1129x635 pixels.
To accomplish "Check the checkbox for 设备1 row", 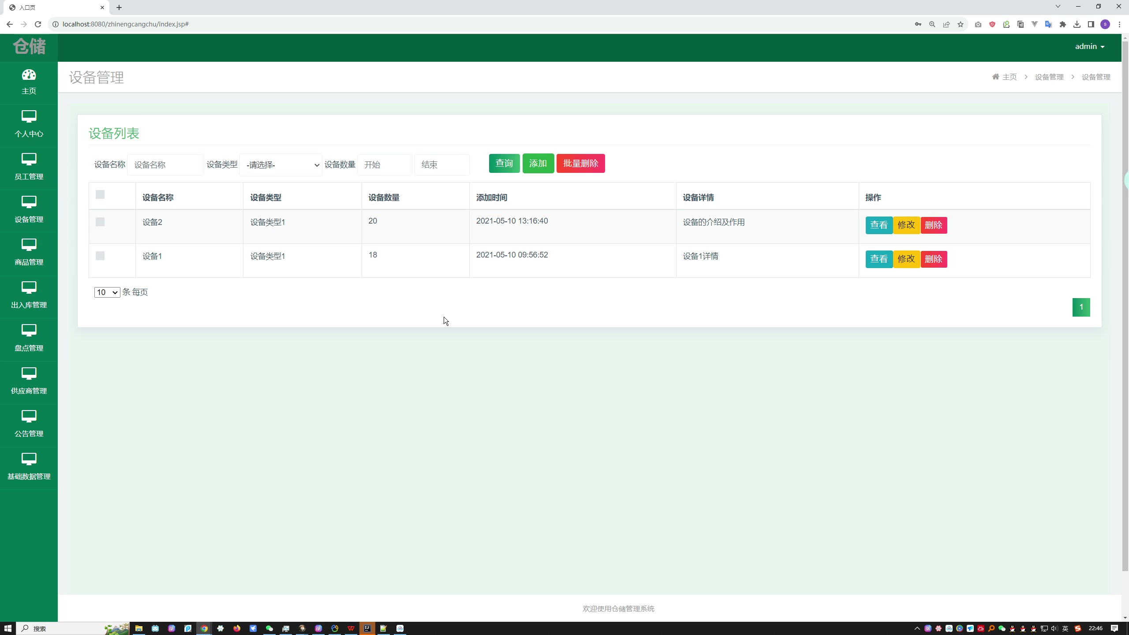I will [100, 256].
